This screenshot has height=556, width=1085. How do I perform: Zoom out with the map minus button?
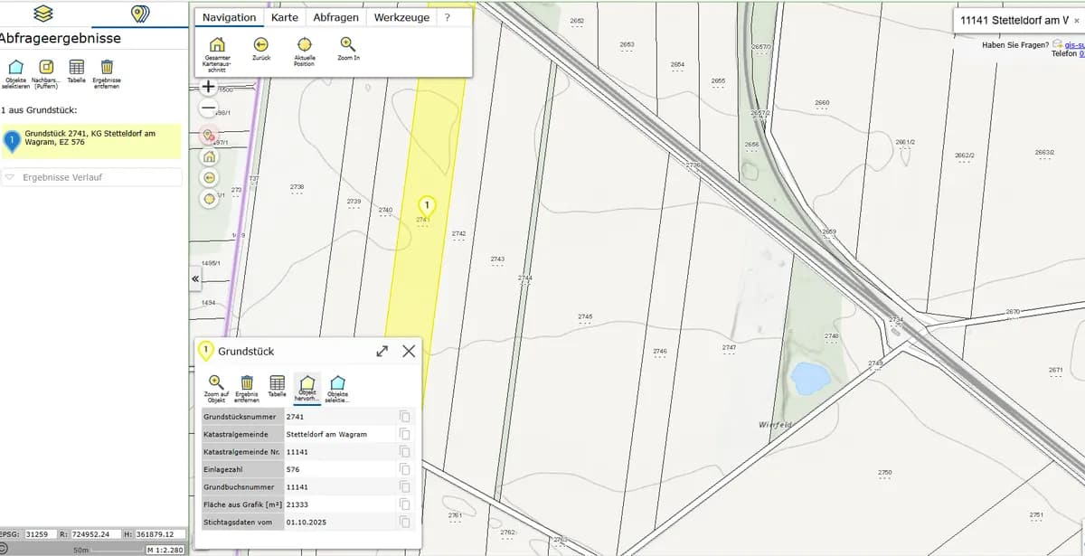(208, 108)
